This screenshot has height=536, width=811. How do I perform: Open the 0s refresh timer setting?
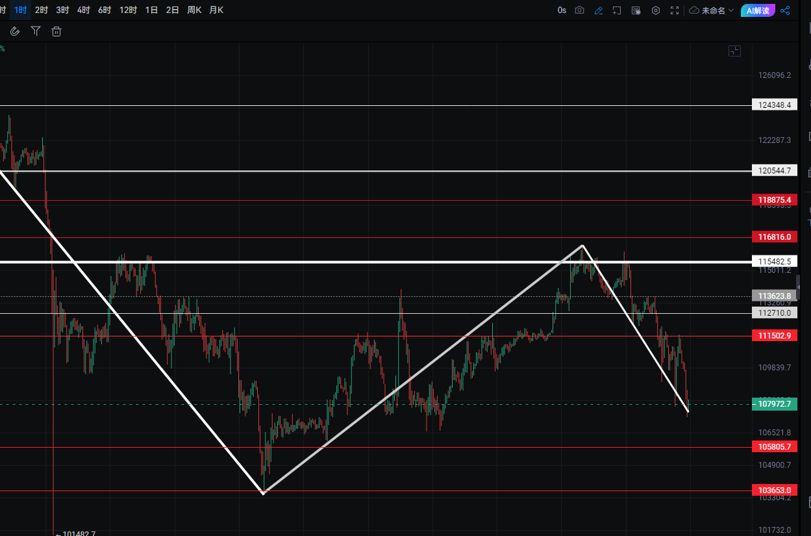pos(562,10)
